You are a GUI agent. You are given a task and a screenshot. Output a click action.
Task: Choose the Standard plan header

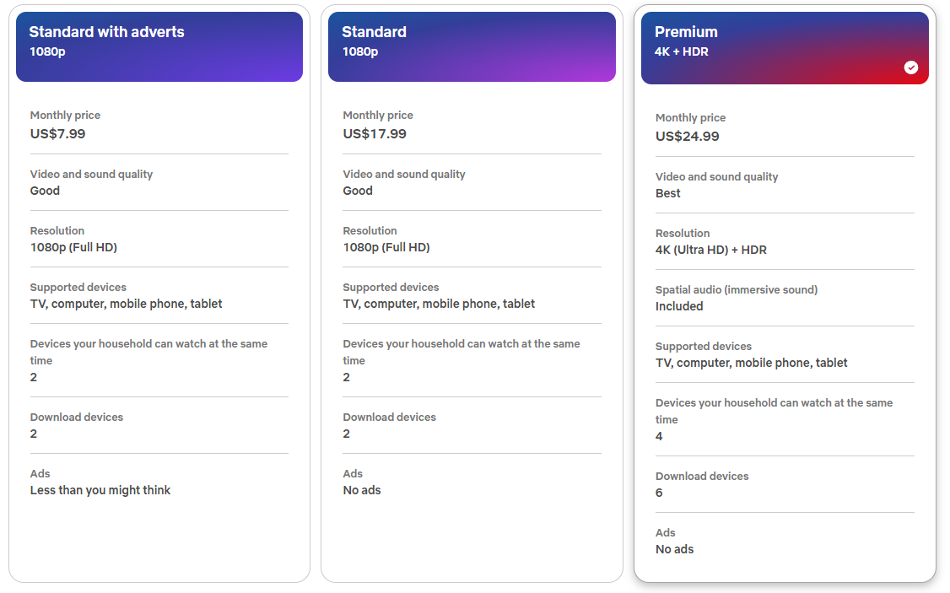tap(472, 46)
